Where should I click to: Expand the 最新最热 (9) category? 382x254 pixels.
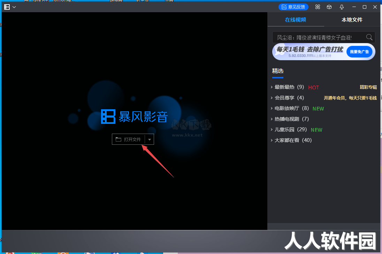point(289,87)
